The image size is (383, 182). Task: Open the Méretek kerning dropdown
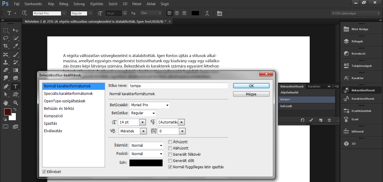click(x=143, y=131)
